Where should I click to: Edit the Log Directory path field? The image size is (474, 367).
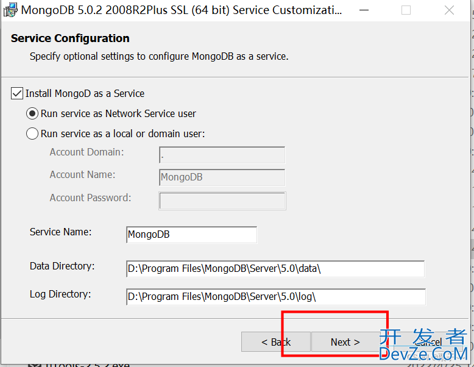click(276, 297)
